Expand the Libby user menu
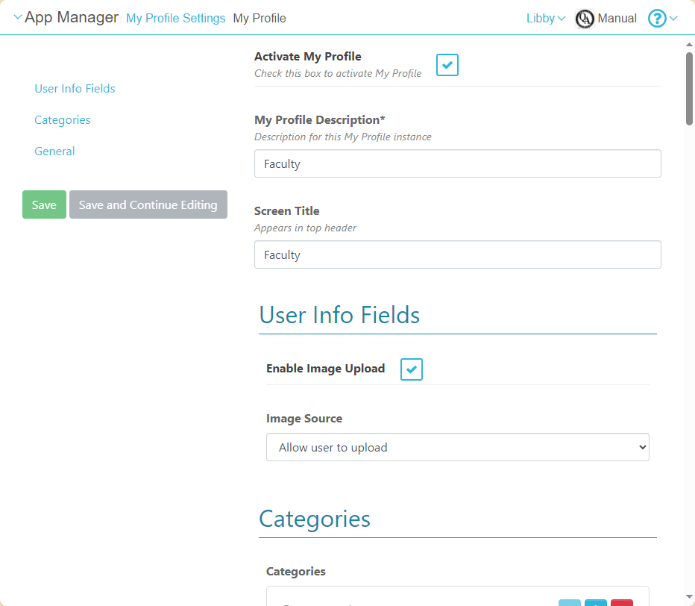The height and width of the screenshot is (606, 695). click(x=546, y=19)
